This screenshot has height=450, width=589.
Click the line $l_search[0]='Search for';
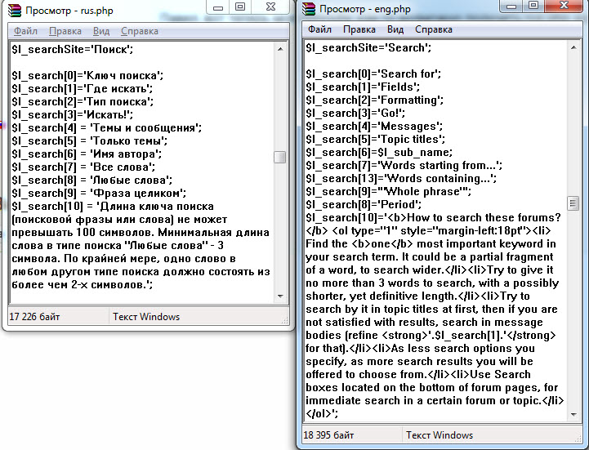point(373,74)
